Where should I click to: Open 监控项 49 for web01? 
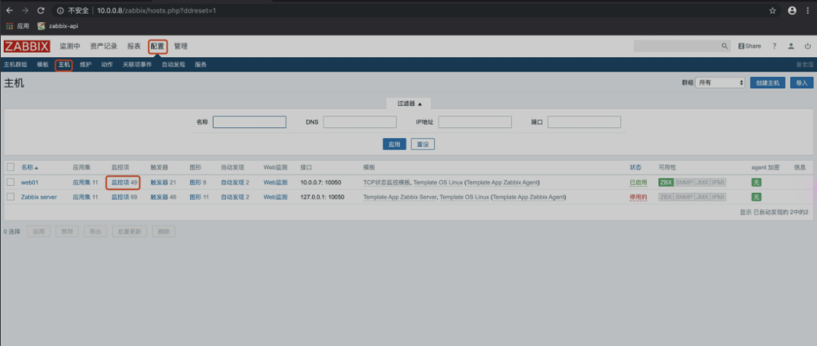click(124, 183)
